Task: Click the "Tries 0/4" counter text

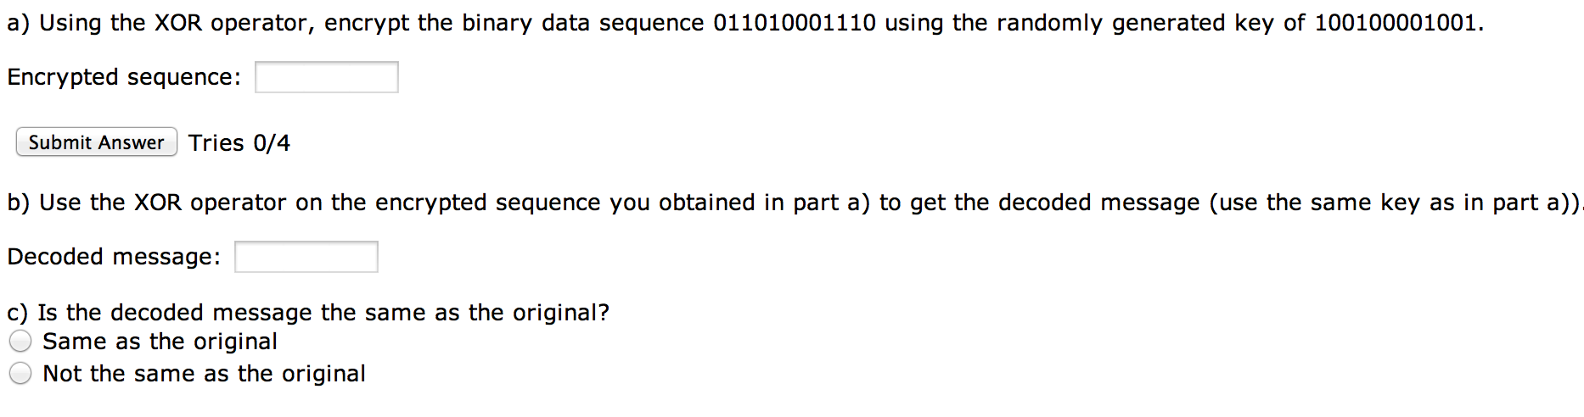Action: [239, 143]
